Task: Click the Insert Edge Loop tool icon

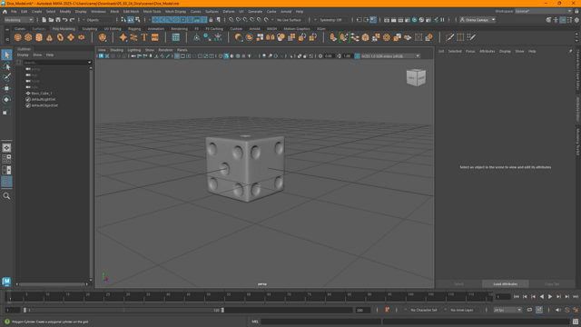Action: (460, 37)
